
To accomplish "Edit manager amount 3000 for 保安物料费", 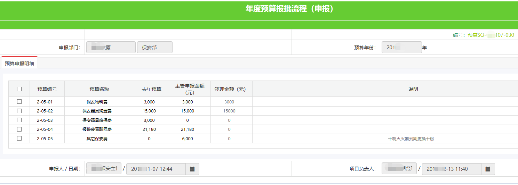I will (229, 102).
